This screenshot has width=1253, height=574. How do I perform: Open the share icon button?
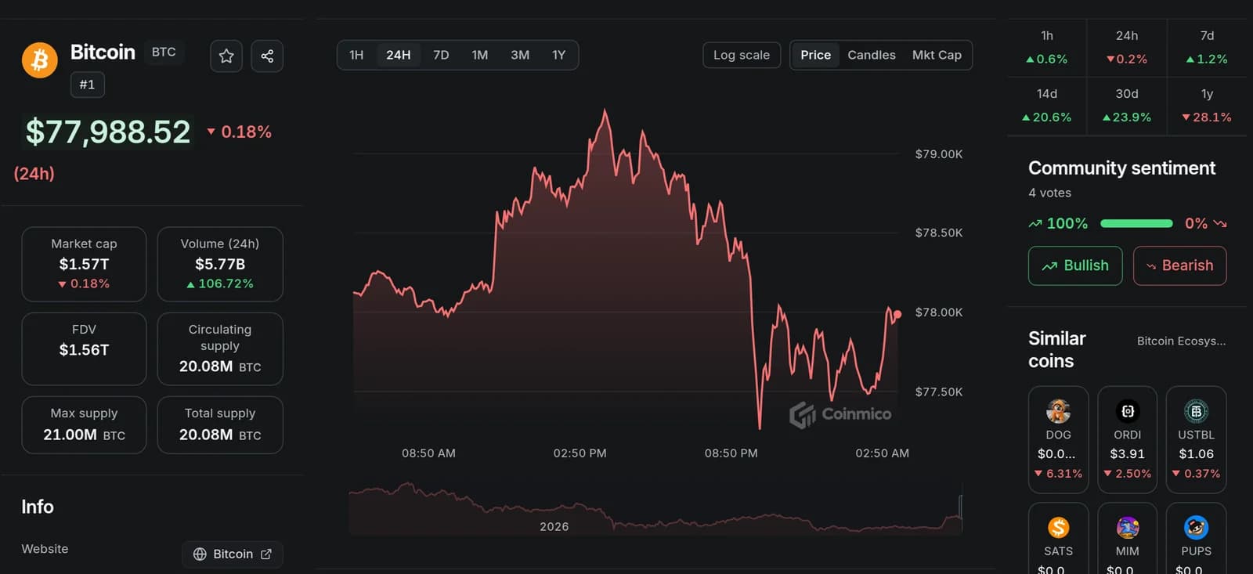267,56
